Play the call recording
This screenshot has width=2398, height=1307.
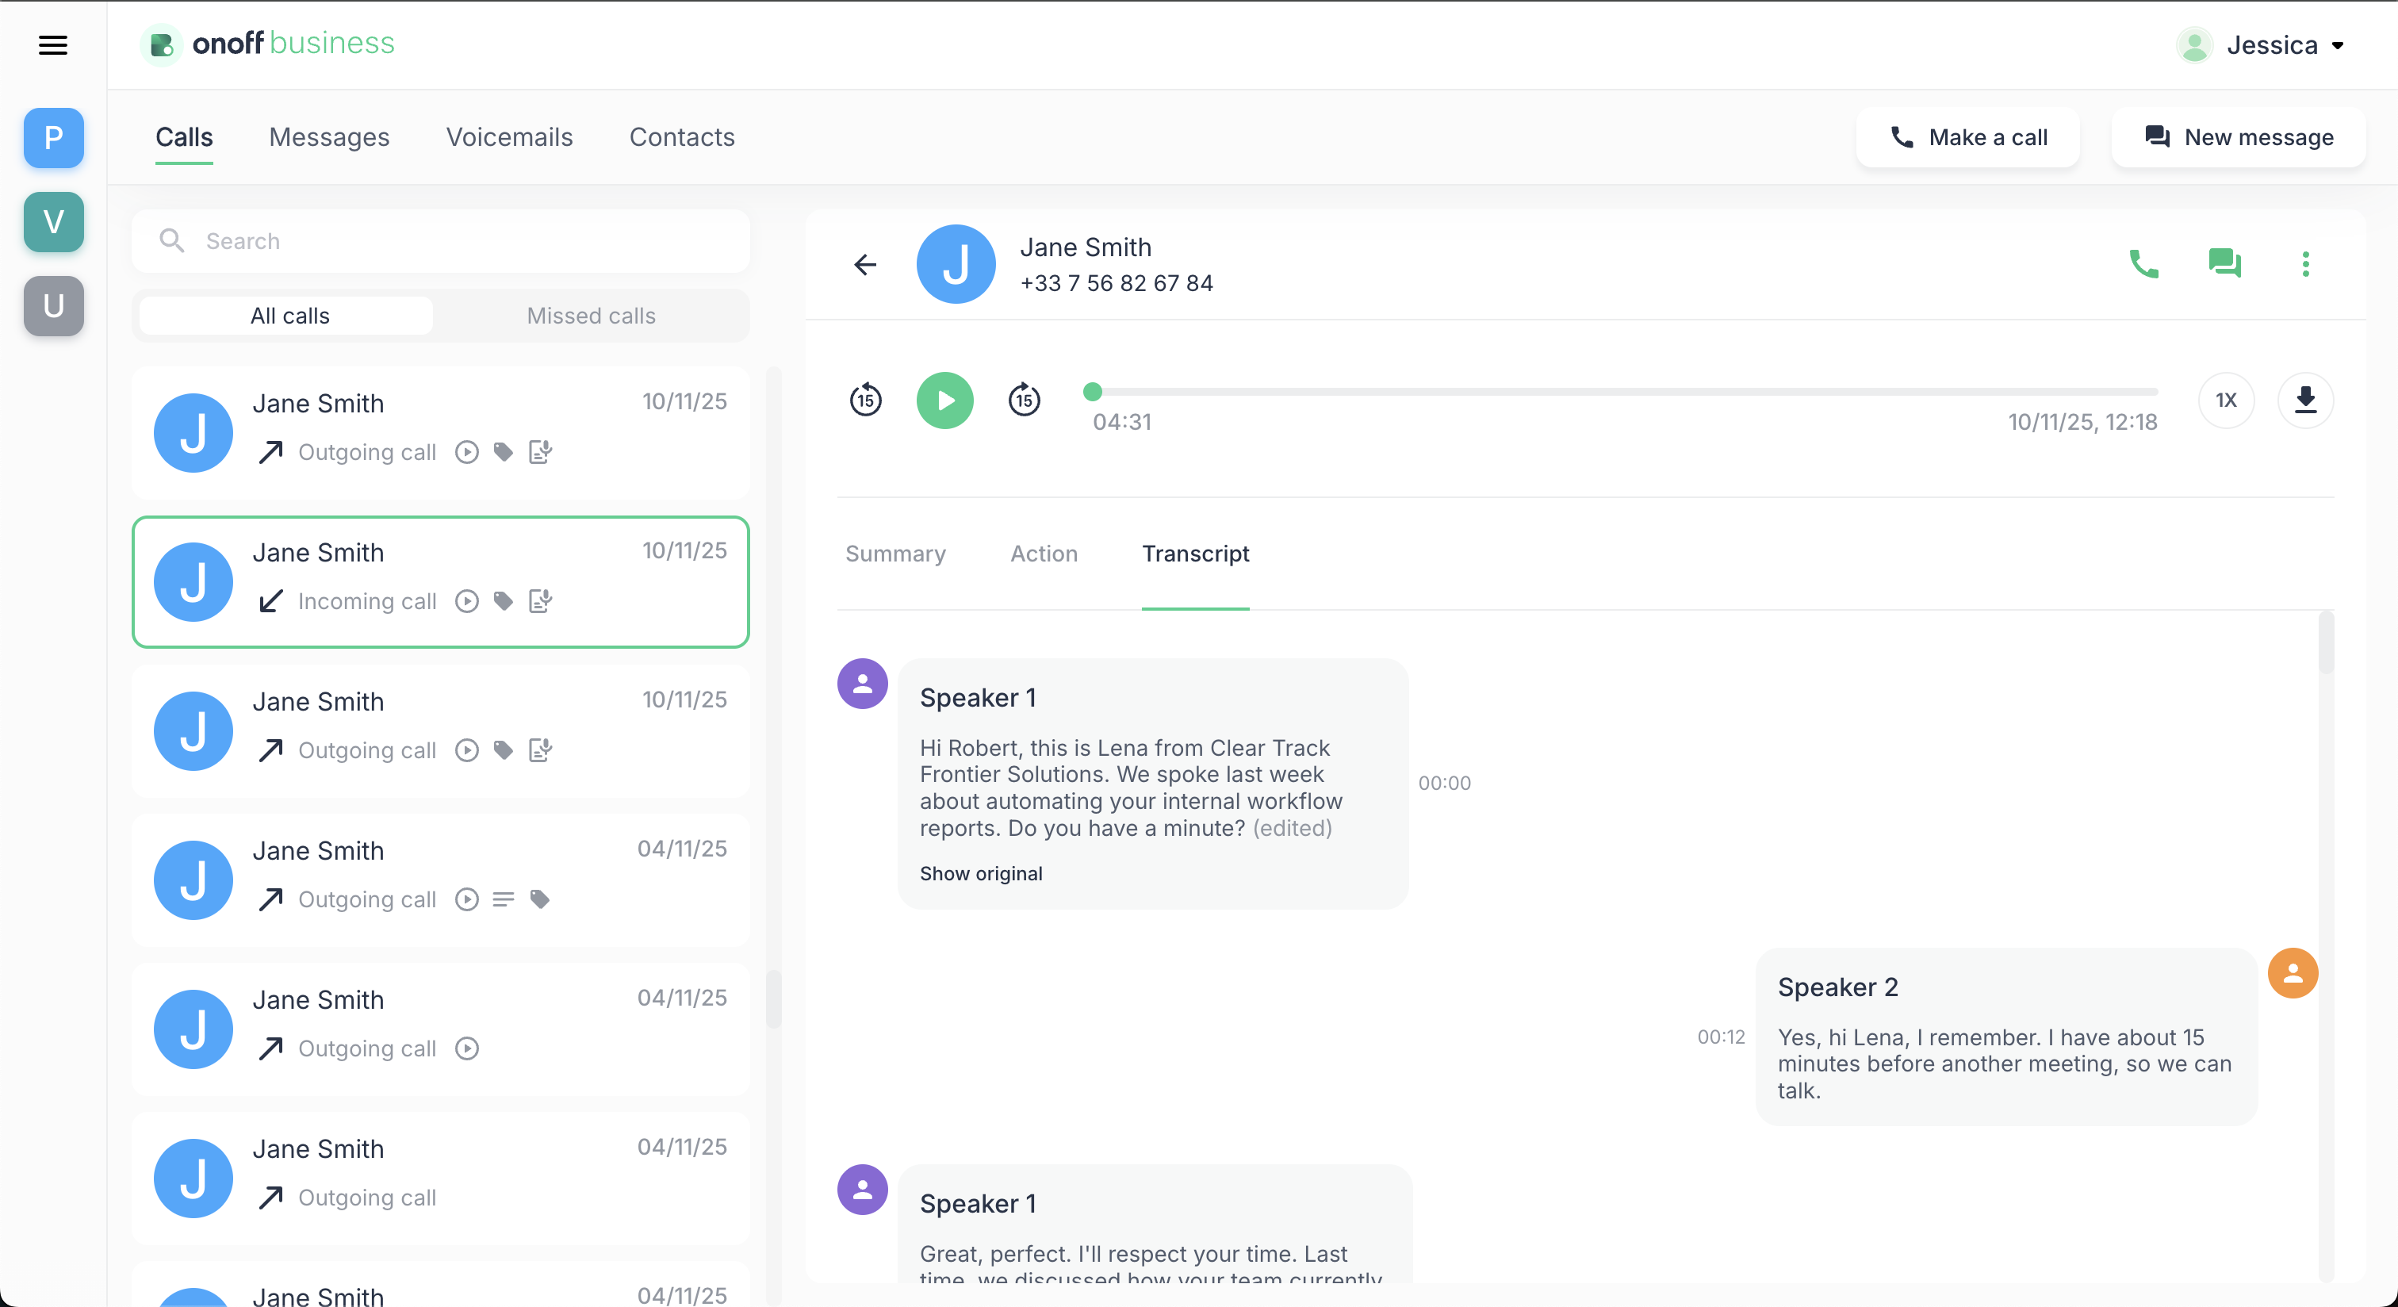(x=945, y=401)
